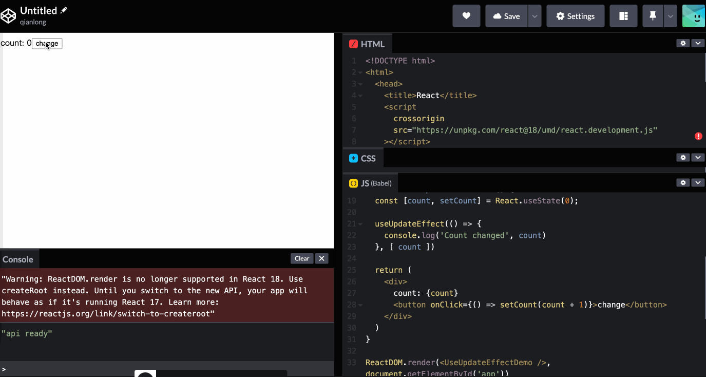Click the ReactDOM.render warning message in console
This screenshot has height=377, width=706.
pos(167,296)
